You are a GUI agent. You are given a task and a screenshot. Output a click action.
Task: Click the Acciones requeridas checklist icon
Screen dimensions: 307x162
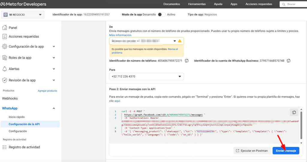click(x=4, y=36)
